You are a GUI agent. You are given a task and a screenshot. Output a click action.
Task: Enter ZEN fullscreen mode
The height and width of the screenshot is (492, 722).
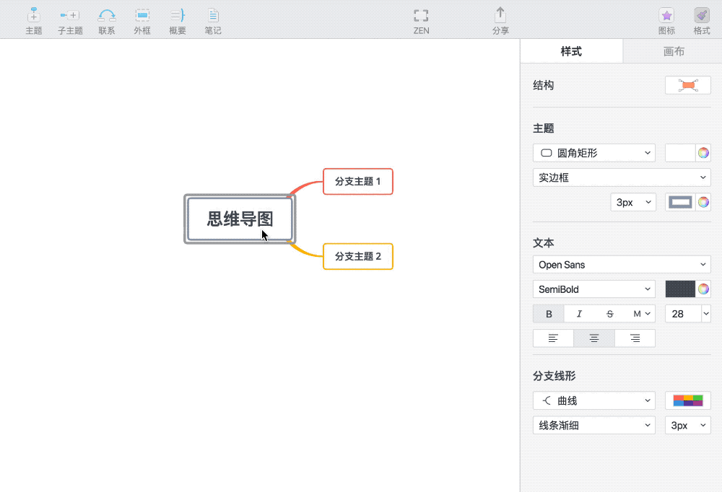tap(421, 21)
